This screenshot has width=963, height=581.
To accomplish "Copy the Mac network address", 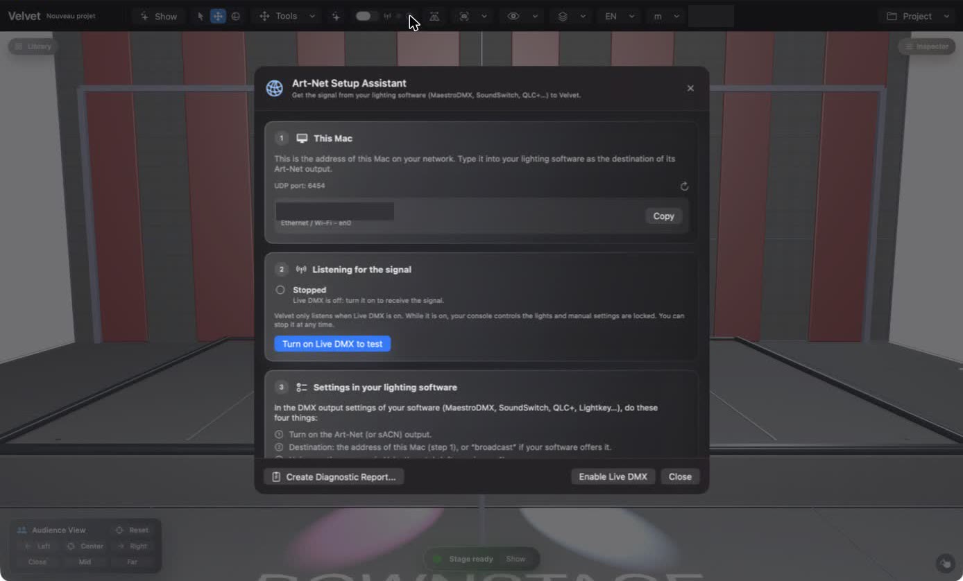I will [x=663, y=216].
